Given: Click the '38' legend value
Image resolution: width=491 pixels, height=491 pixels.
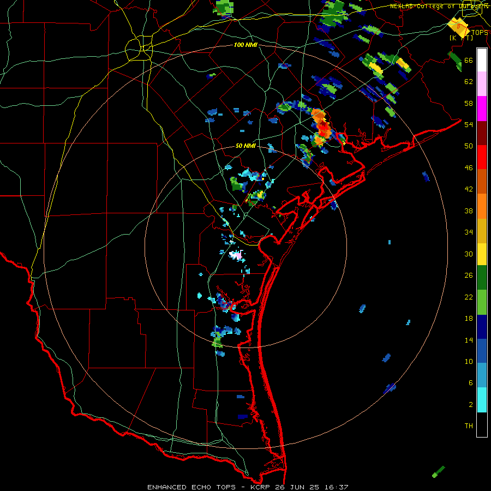Looking at the screenshot, I should point(469,211).
